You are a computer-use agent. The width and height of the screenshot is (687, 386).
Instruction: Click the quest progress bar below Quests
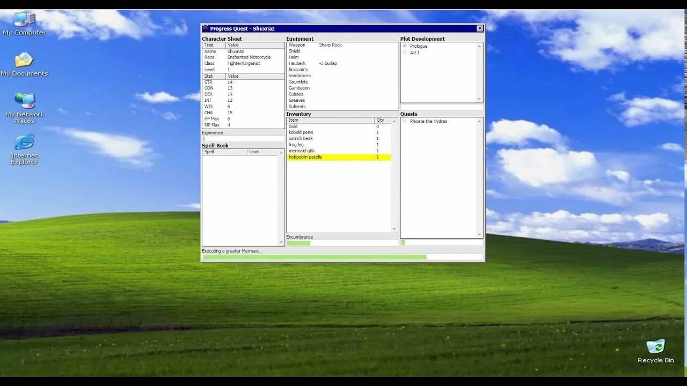pos(442,243)
